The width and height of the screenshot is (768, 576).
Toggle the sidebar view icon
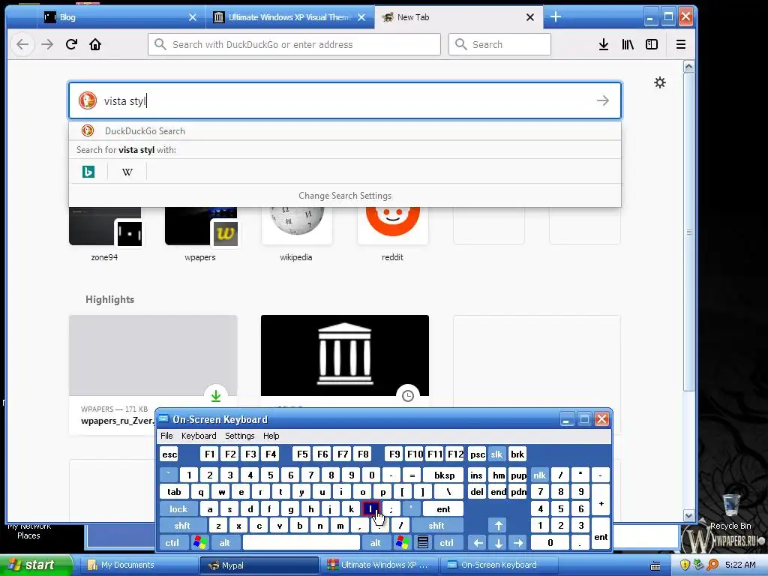652,44
